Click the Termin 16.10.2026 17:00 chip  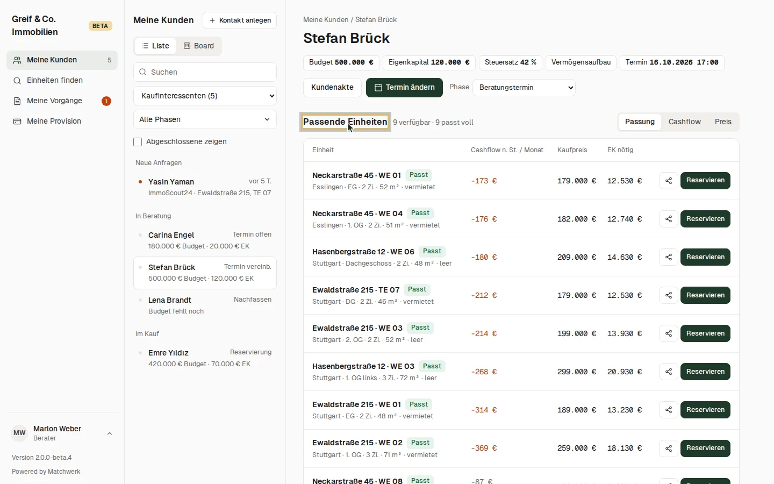click(x=672, y=62)
